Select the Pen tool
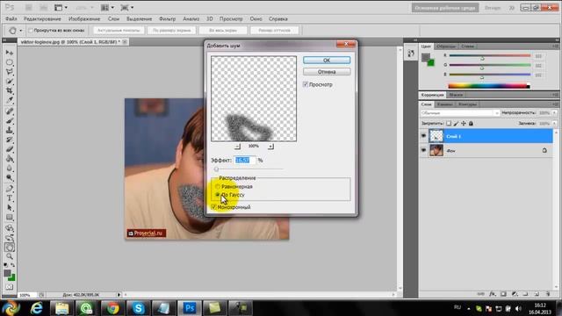Image resolution: width=562 pixels, height=316 pixels. point(10,189)
